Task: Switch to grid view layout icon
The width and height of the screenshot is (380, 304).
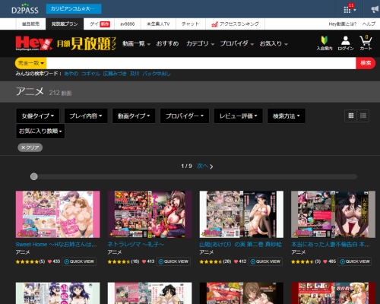Action: [351, 116]
